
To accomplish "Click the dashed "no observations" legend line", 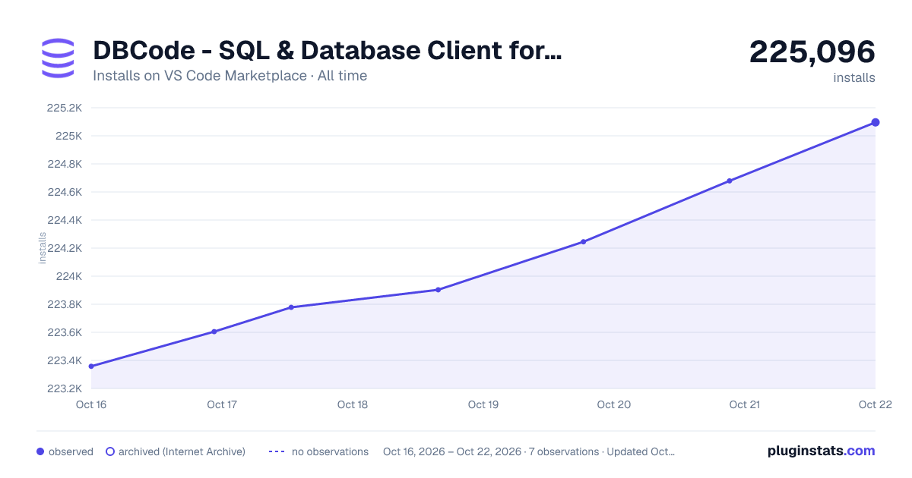I will coord(277,451).
